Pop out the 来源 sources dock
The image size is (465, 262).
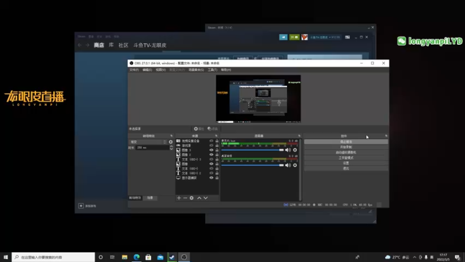(216, 136)
